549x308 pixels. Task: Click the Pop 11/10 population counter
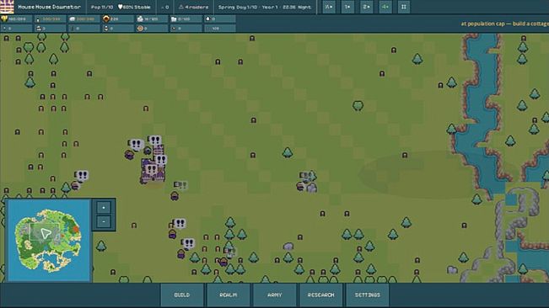[102, 7]
